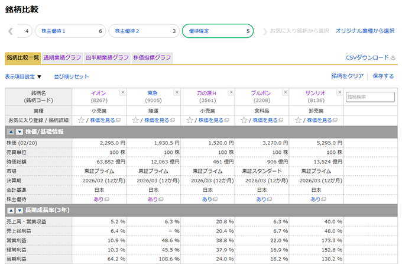Image resolution: width=402 pixels, height=264 pixels.
Task: Move 株価/基礎情報 section up with arrow
Action: click(x=11, y=132)
